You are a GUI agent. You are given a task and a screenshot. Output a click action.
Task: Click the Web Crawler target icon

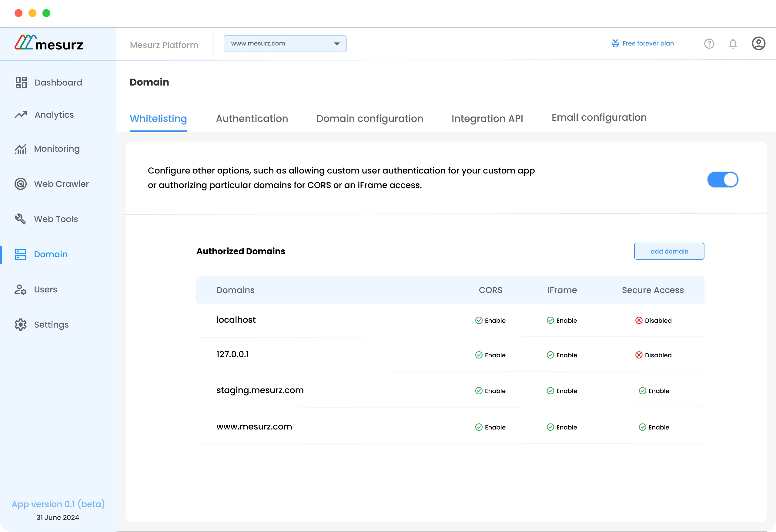click(x=21, y=184)
